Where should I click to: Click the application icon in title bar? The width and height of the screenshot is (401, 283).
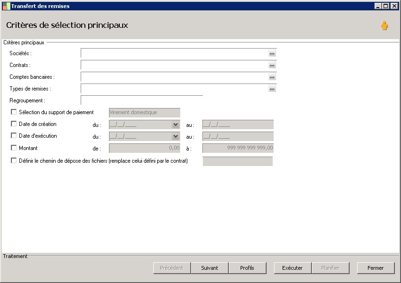click(6, 6)
